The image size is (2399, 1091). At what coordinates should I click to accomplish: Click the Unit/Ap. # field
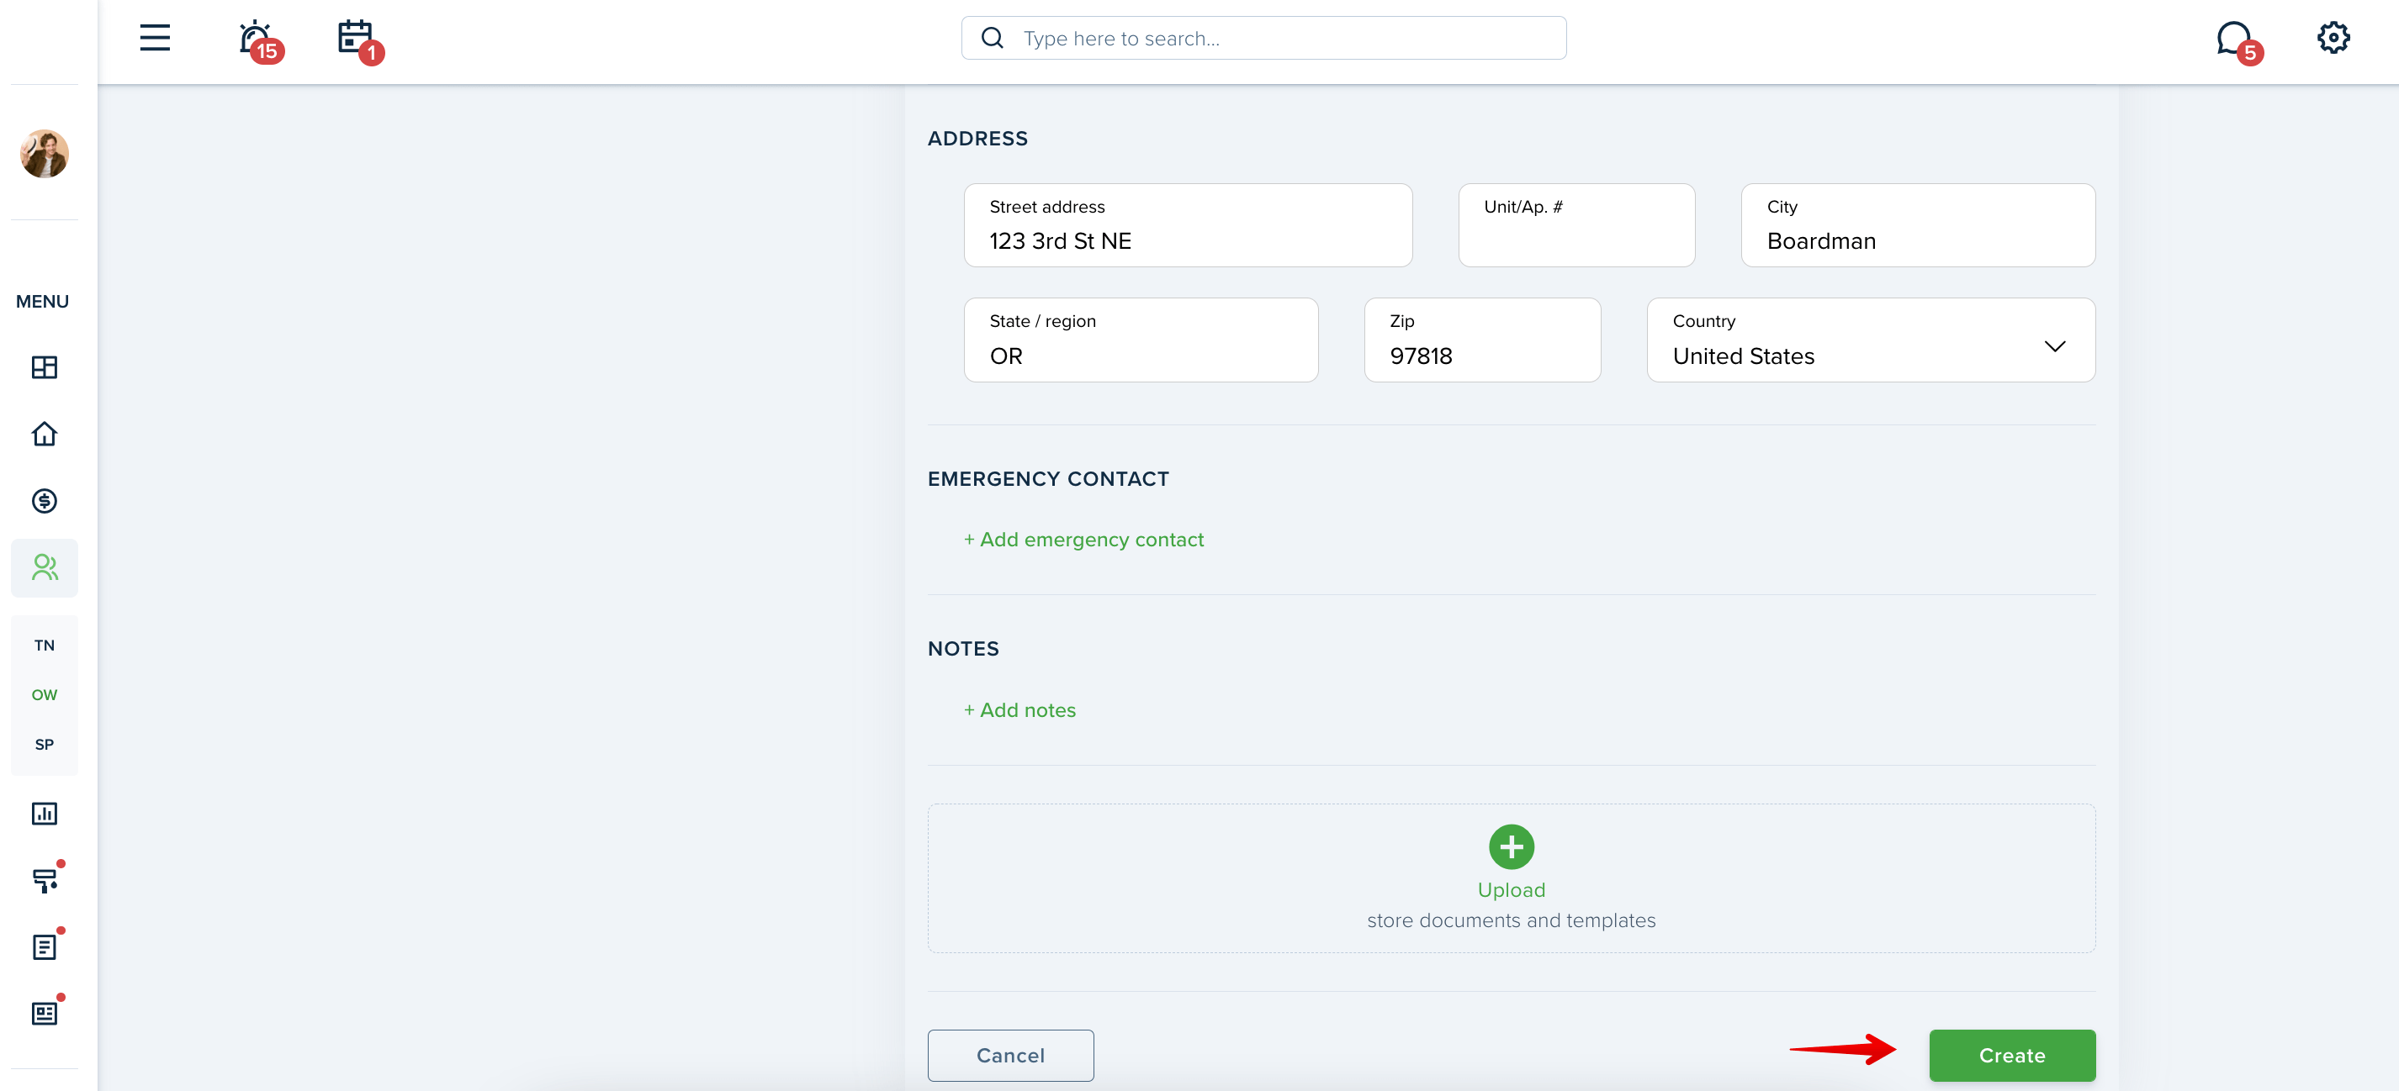click(x=1576, y=225)
